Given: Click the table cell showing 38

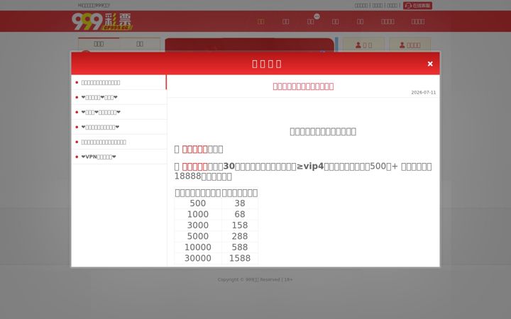Looking at the screenshot, I should [x=240, y=203].
